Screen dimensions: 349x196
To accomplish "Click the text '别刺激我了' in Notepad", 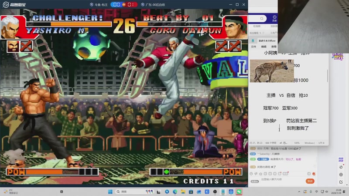I will coord(298,128).
